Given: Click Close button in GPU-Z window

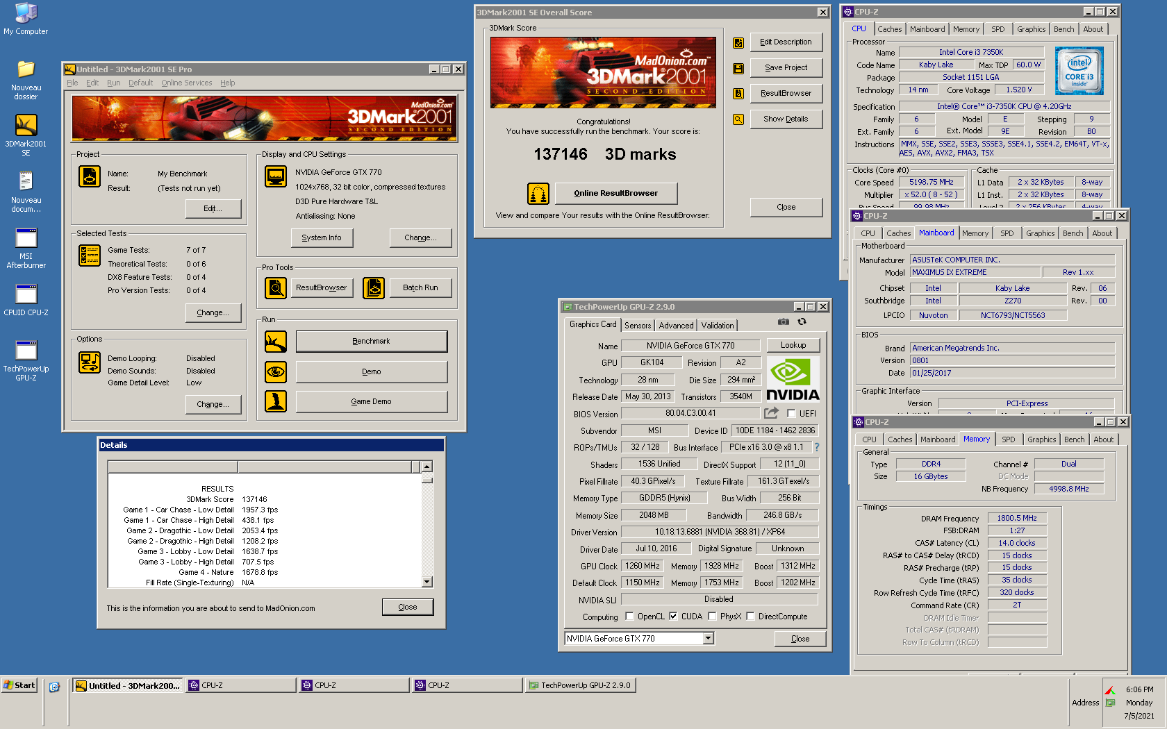Looking at the screenshot, I should 800,639.
